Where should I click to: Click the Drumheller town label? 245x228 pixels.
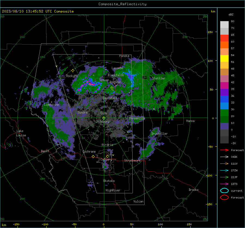(159, 134)
